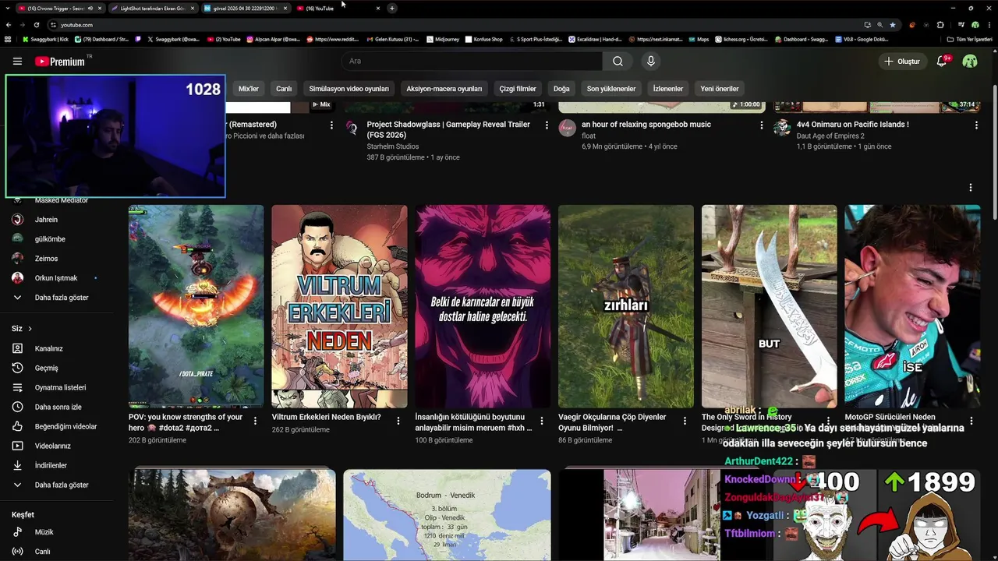Open options for POV Dota 2 short
998x561 pixels.
coord(255,421)
